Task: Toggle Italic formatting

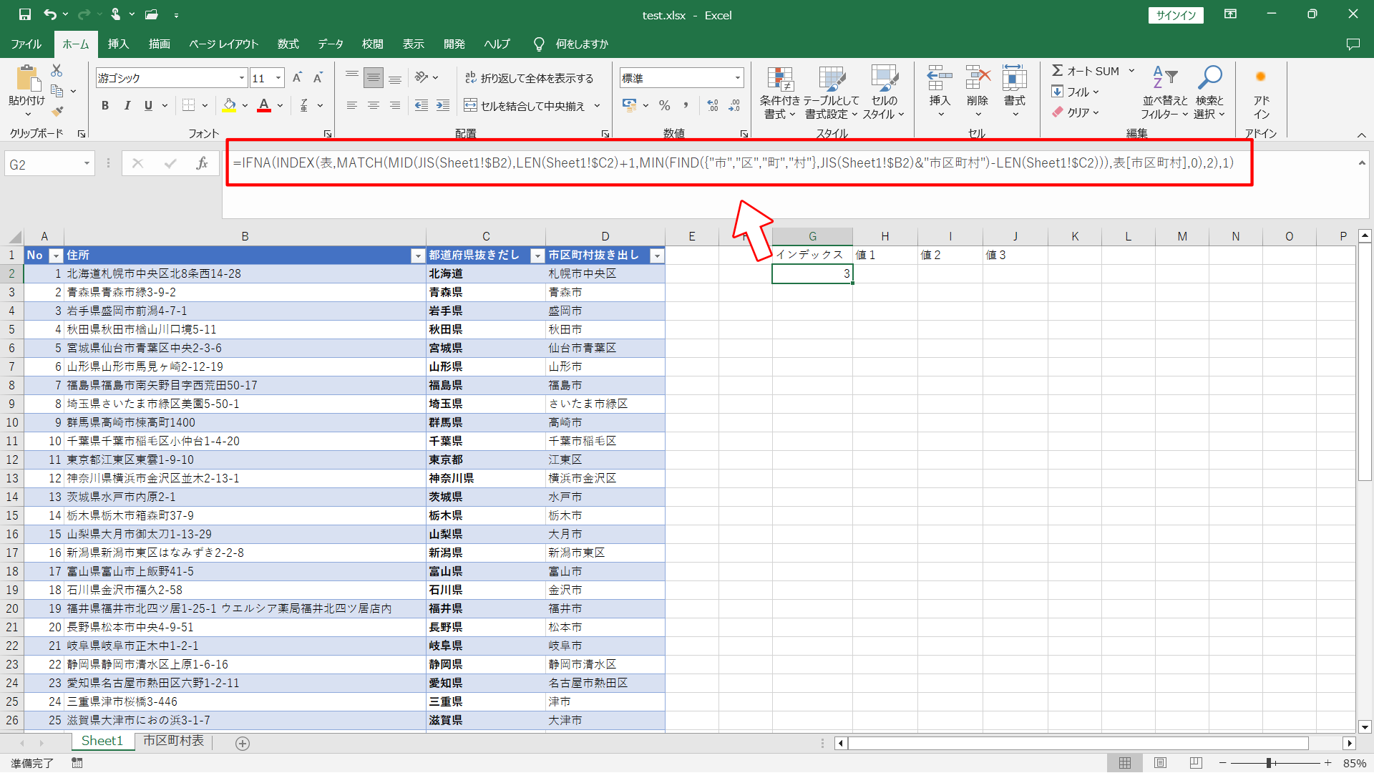Action: tap(127, 106)
